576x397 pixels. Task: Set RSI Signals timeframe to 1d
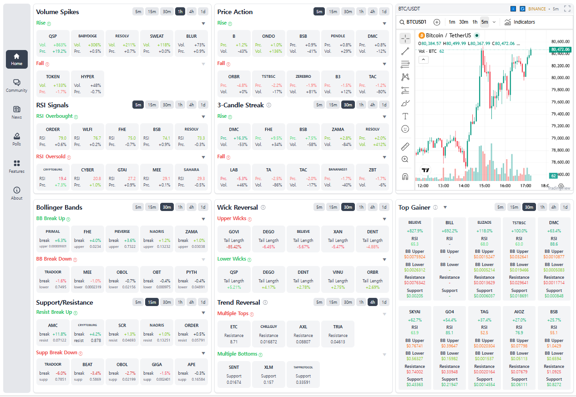click(x=203, y=105)
